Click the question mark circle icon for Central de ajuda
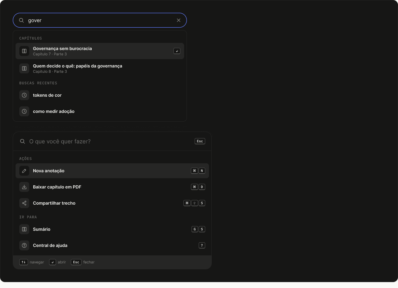Image resolution: width=398 pixels, height=288 pixels. coord(24,245)
